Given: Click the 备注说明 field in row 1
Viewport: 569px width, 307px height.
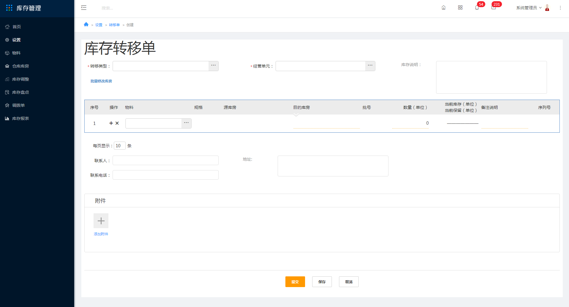Looking at the screenshot, I should pyautogui.click(x=504, y=123).
